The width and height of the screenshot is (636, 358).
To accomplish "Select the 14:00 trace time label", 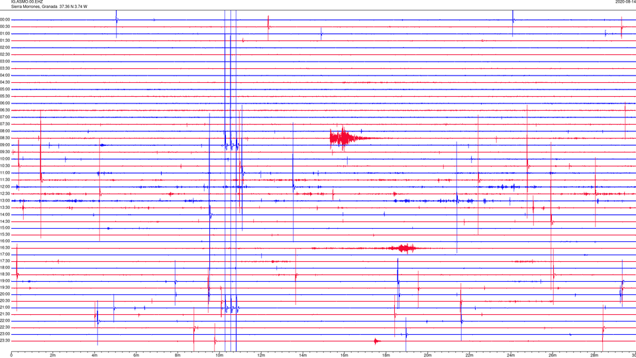I will pos(5,215).
